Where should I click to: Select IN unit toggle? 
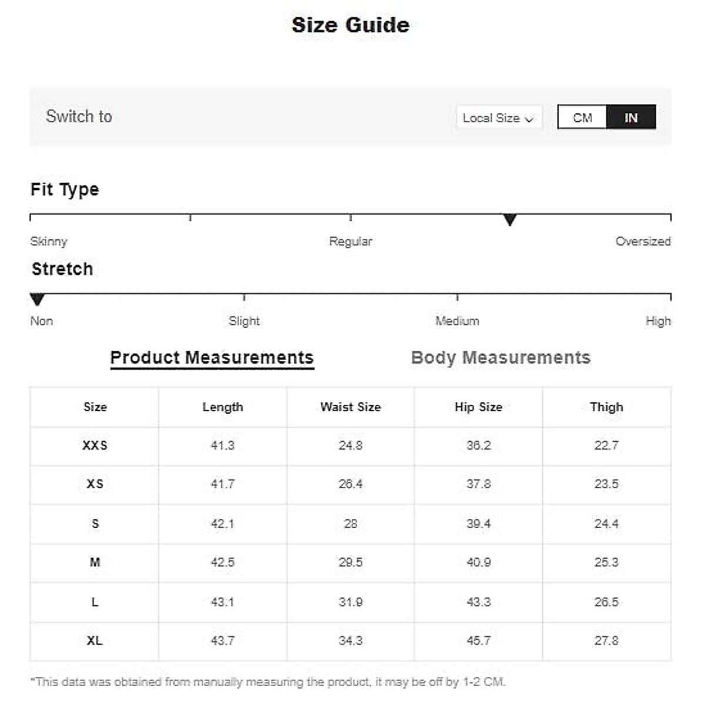631,117
